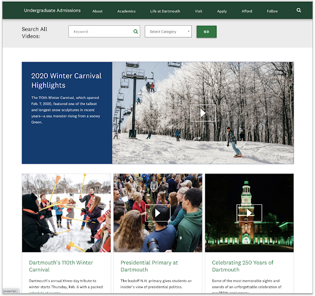Click the search magnifier icon in the navigation bar
The image size is (315, 296).
coord(298,10)
